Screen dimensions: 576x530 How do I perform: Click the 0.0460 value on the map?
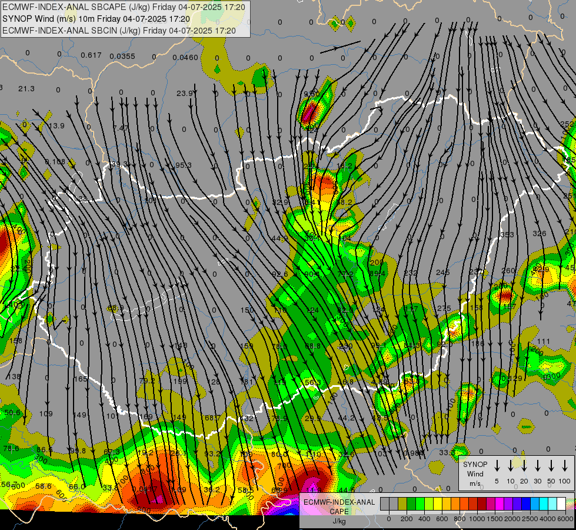pos(185,57)
